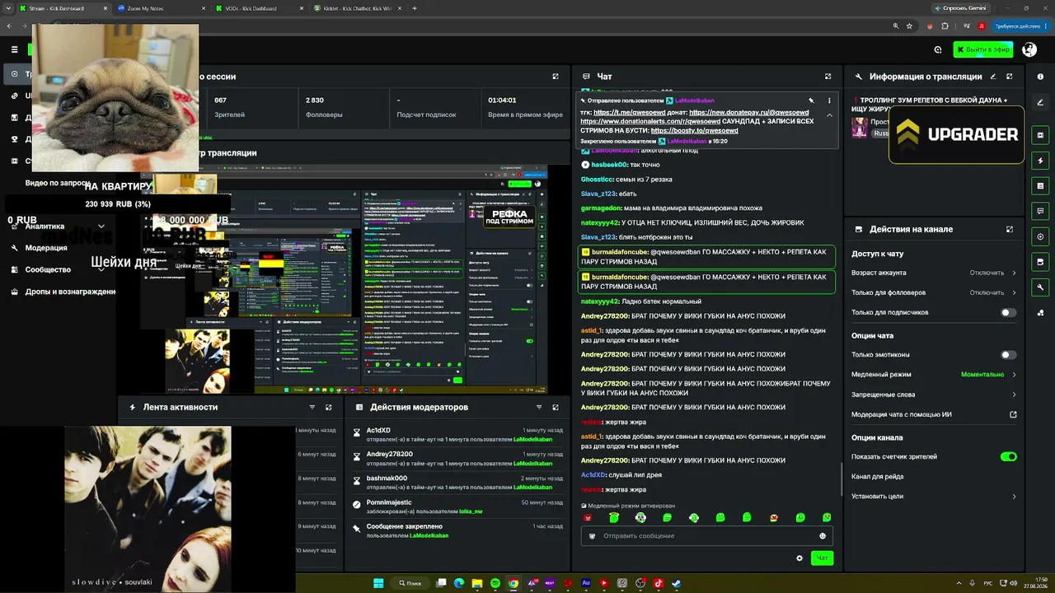The height and width of the screenshot is (593, 1055).
Task: Expand the Chat panel to fullscreen
Action: tap(828, 77)
